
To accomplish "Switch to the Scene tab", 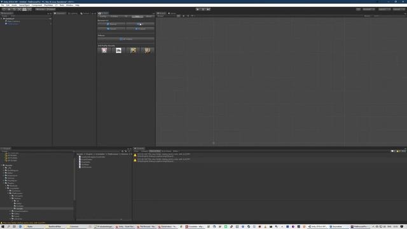I will [x=161, y=13].
